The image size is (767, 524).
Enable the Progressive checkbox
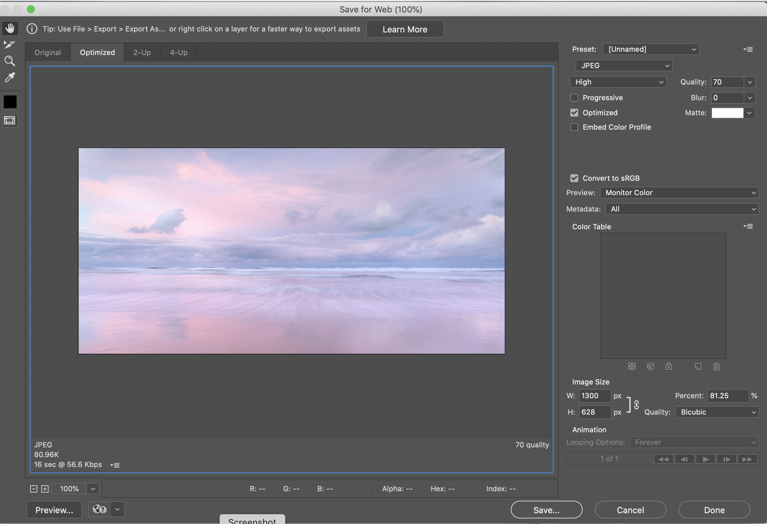pos(574,98)
